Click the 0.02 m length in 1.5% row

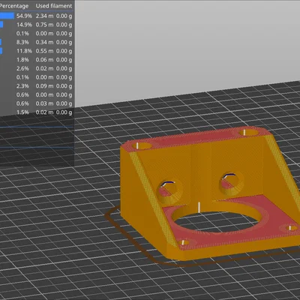(x=44, y=112)
